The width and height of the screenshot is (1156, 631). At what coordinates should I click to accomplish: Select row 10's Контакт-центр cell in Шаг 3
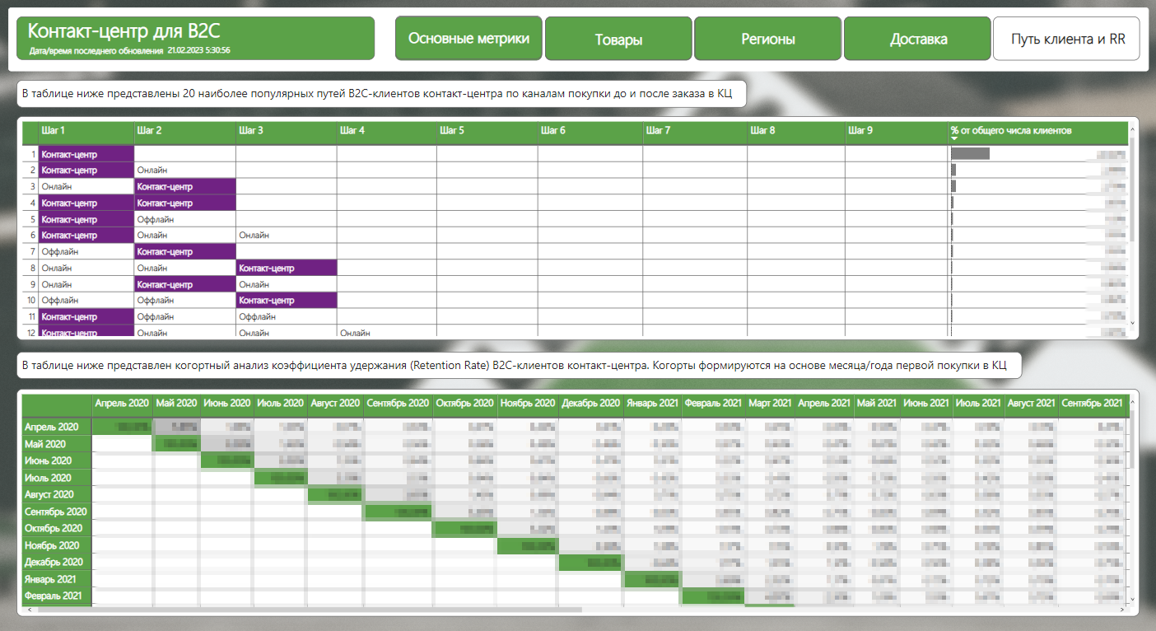click(286, 301)
